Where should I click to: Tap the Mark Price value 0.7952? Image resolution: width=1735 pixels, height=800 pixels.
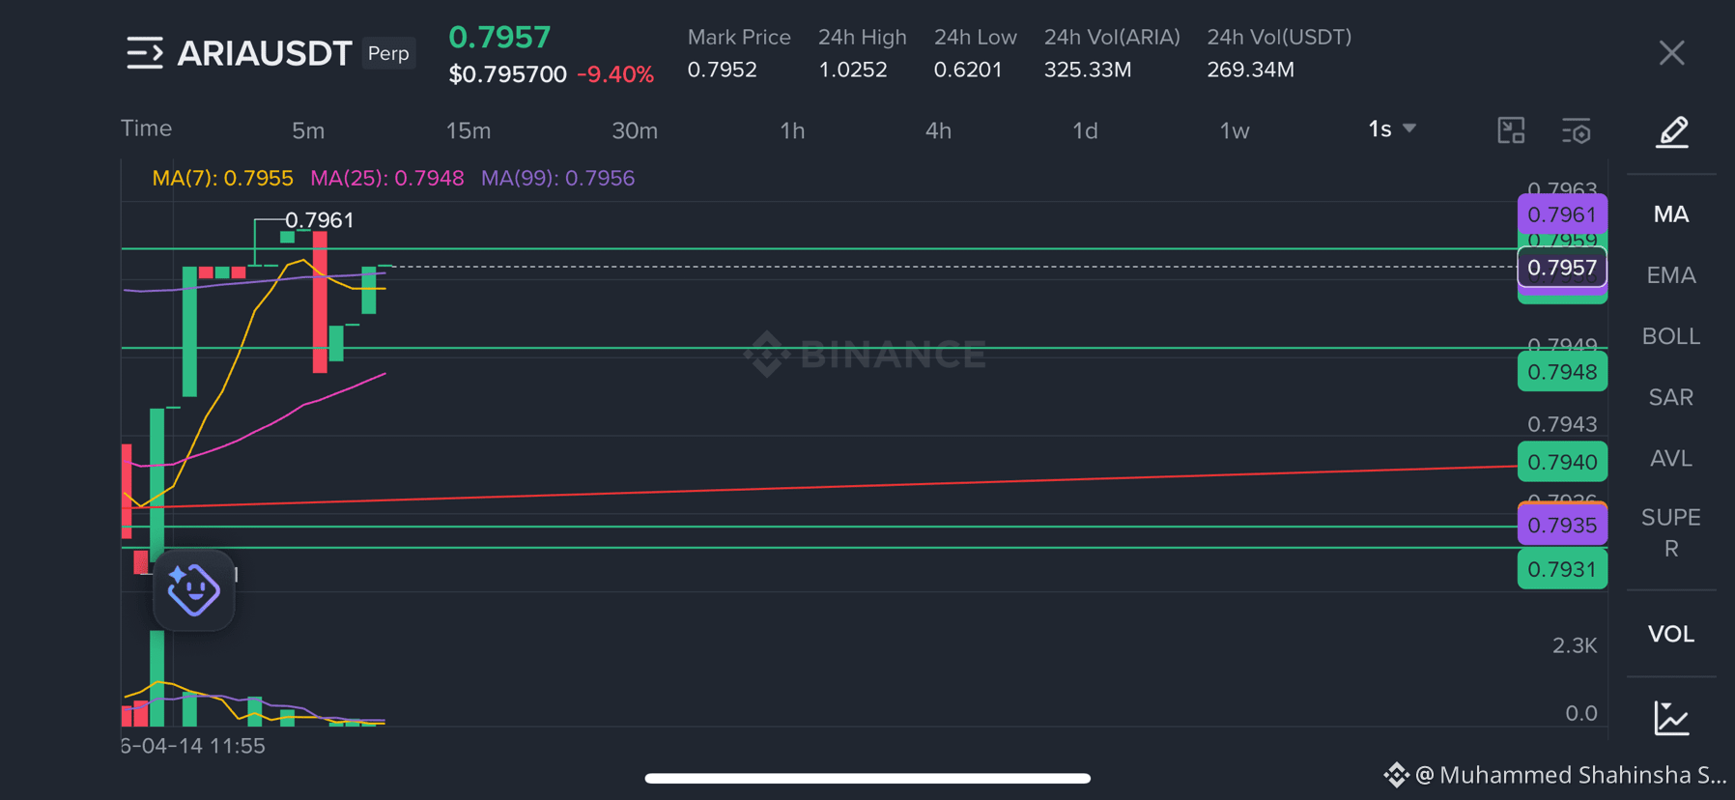point(722,70)
